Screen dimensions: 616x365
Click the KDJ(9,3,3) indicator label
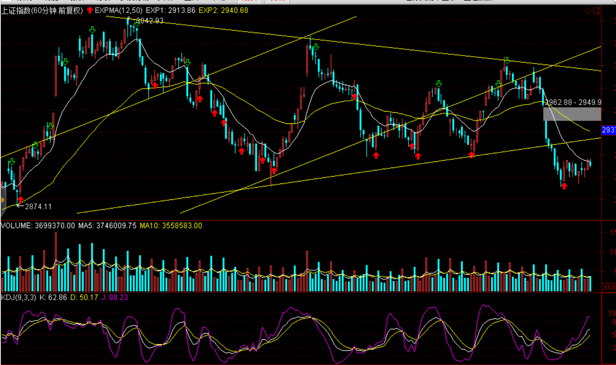pos(18,298)
